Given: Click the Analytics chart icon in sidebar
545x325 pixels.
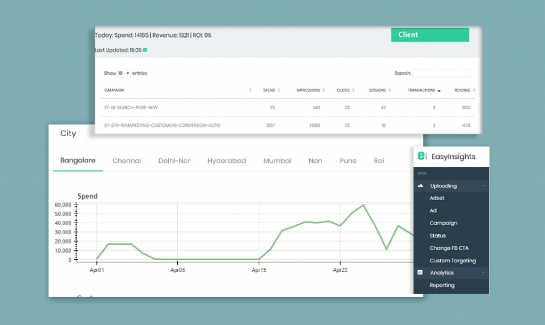Looking at the screenshot, I should pyautogui.click(x=420, y=272).
